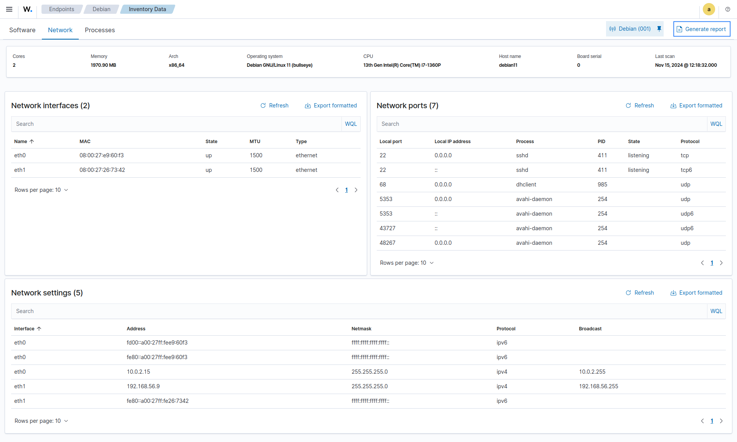Image resolution: width=737 pixels, height=442 pixels.
Task: Open the help icon in top bar
Action: point(727,9)
